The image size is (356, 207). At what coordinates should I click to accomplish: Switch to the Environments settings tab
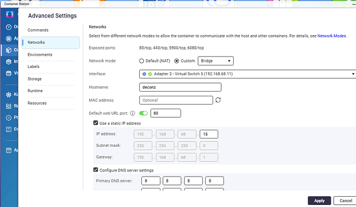tap(40, 55)
